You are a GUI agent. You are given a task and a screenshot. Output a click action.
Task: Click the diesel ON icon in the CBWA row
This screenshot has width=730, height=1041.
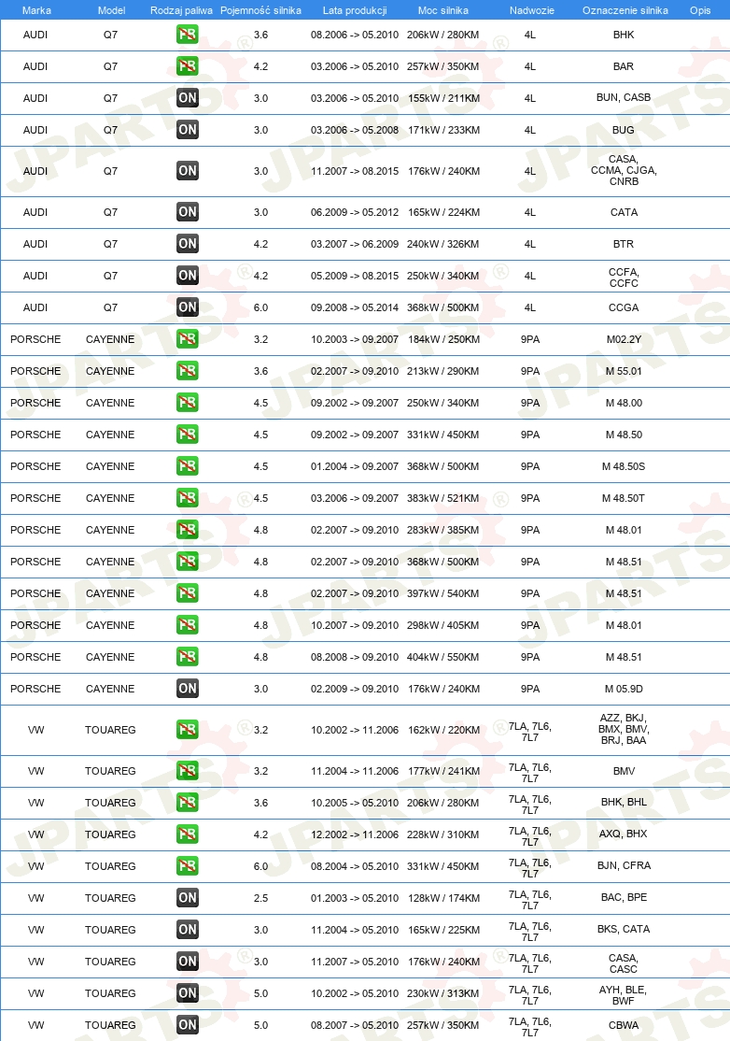188,1025
